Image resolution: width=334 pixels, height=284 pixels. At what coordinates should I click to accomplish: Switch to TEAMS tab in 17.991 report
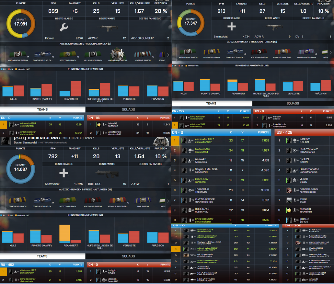(42, 109)
